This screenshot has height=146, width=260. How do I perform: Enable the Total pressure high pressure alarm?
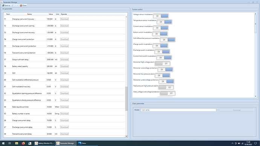click(166, 87)
